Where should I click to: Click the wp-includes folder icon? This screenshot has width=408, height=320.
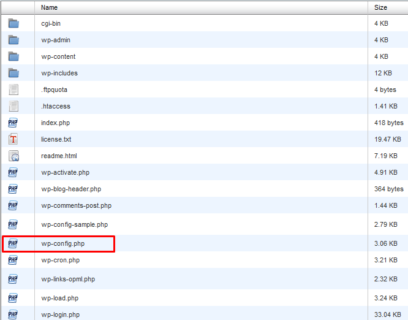[13, 73]
